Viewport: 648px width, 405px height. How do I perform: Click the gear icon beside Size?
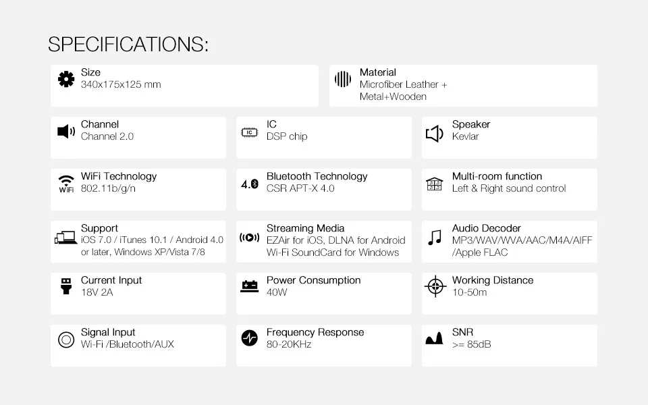(66, 79)
